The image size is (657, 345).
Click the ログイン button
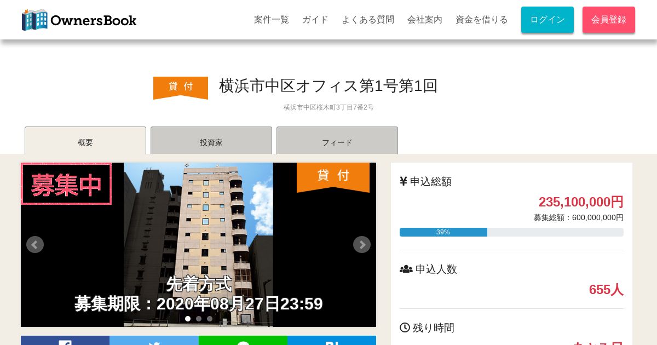click(547, 20)
